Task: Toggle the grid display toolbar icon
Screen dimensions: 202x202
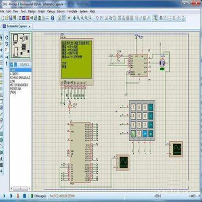Action: pyautogui.click(x=63, y=18)
